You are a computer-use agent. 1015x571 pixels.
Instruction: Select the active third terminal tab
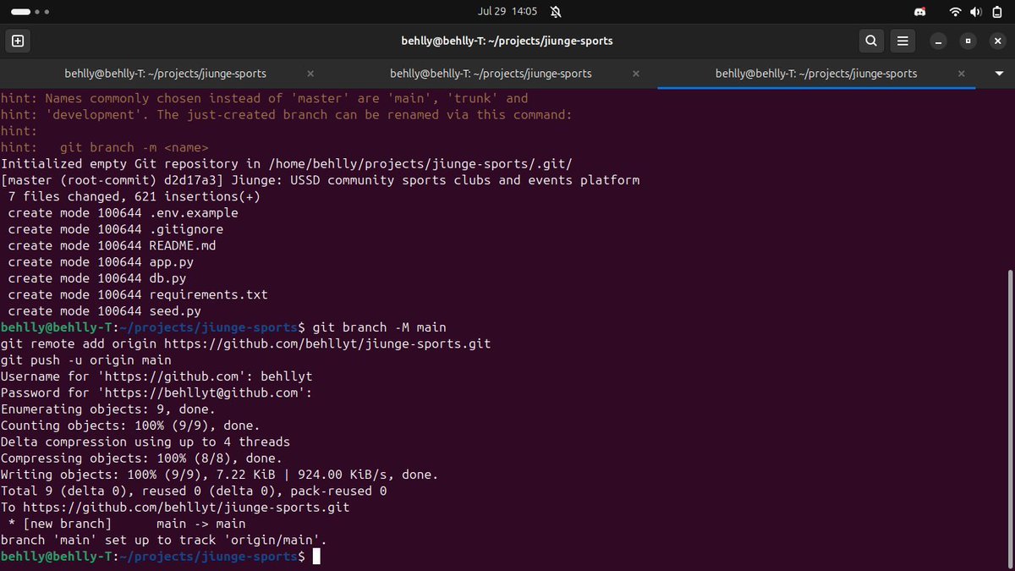[x=816, y=74]
